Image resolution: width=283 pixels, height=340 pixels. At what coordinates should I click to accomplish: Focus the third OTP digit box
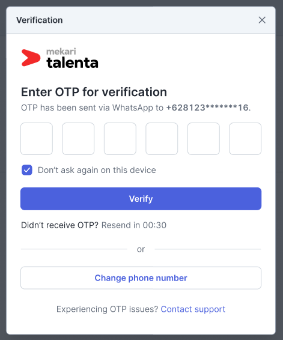(x=120, y=139)
